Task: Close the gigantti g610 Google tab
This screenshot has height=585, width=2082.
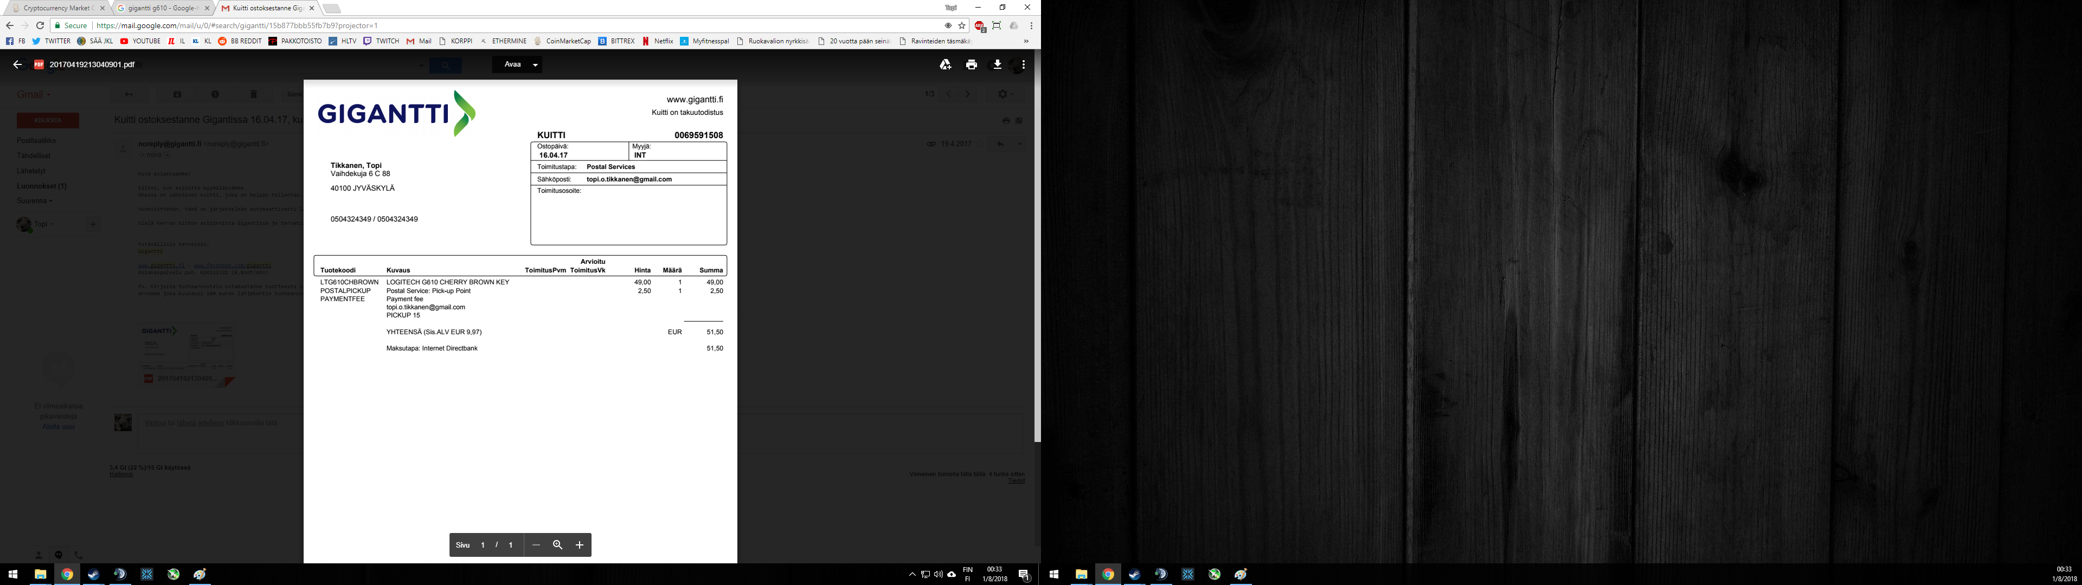Action: click(x=207, y=8)
